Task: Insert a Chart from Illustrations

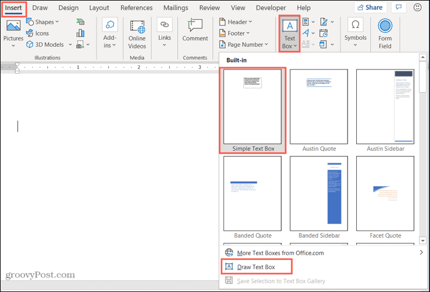Action: (80, 33)
